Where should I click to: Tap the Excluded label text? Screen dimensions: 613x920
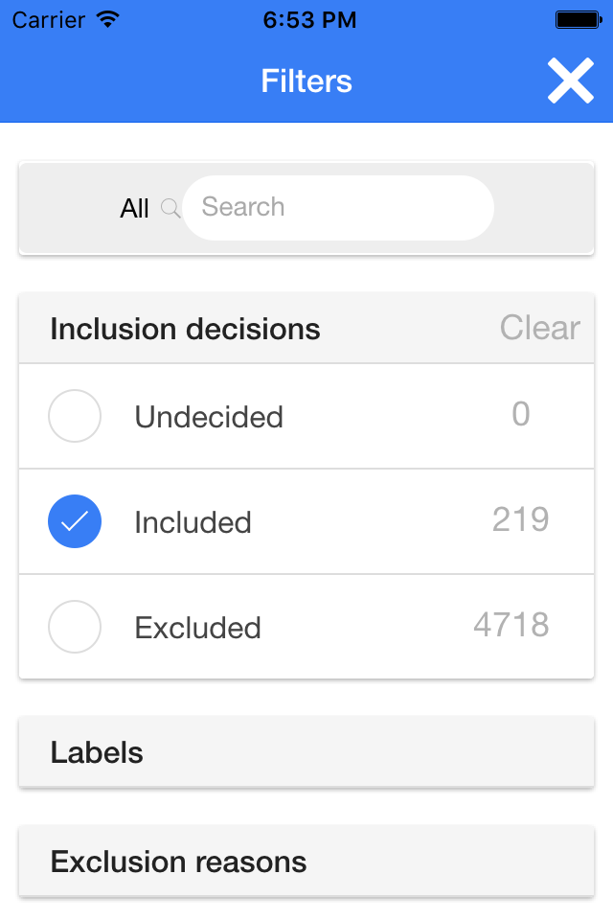[197, 628]
